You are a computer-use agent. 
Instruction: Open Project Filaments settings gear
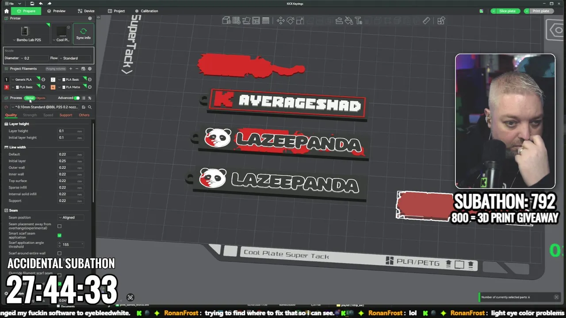pos(90,68)
